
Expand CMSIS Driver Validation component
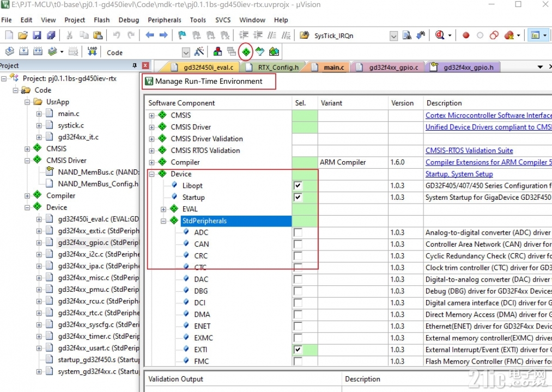pos(151,139)
